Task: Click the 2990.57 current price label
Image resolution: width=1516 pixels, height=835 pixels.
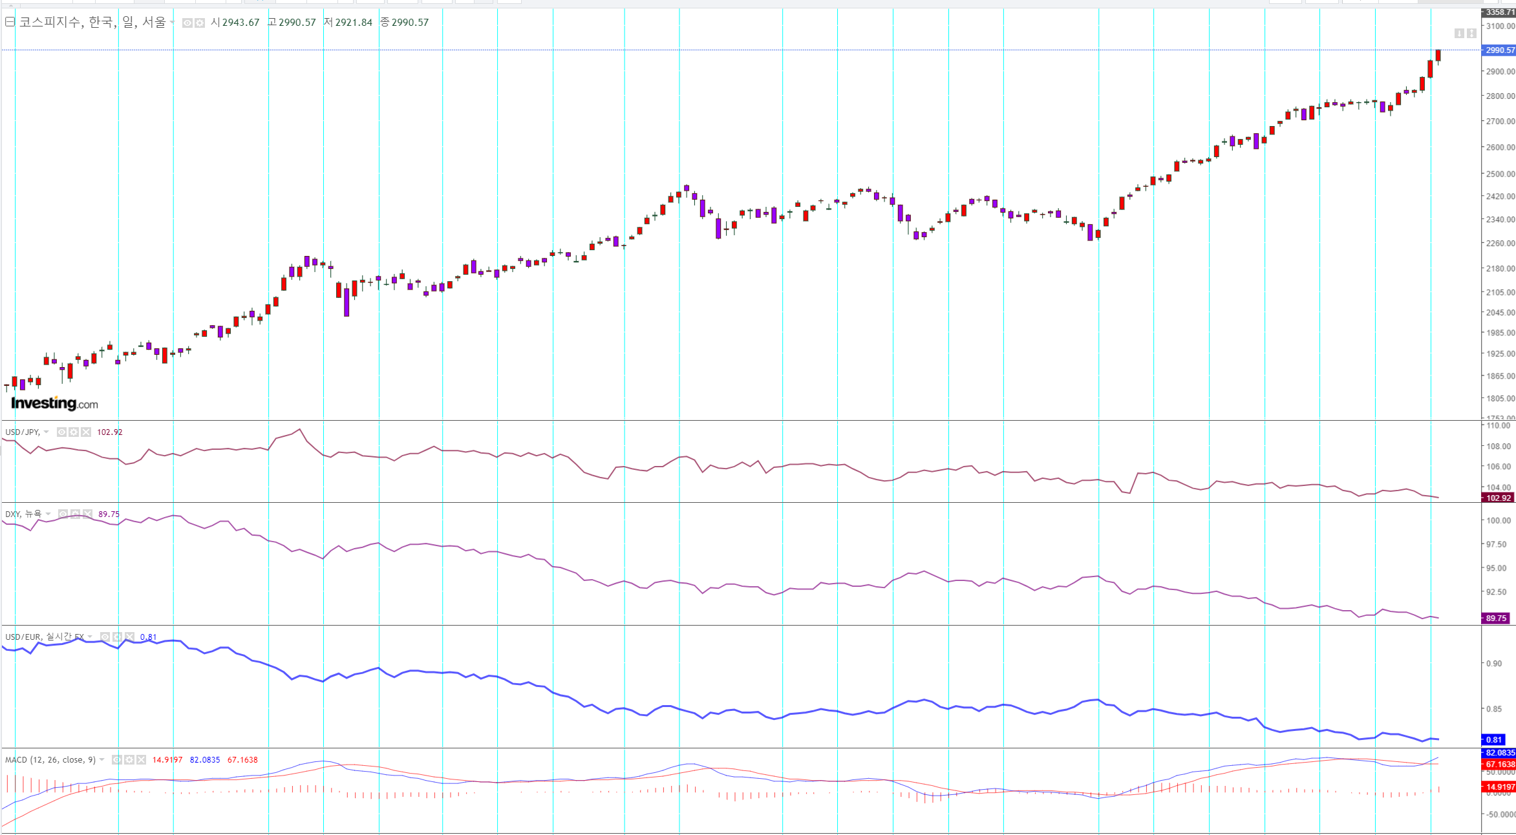Action: tap(1499, 50)
